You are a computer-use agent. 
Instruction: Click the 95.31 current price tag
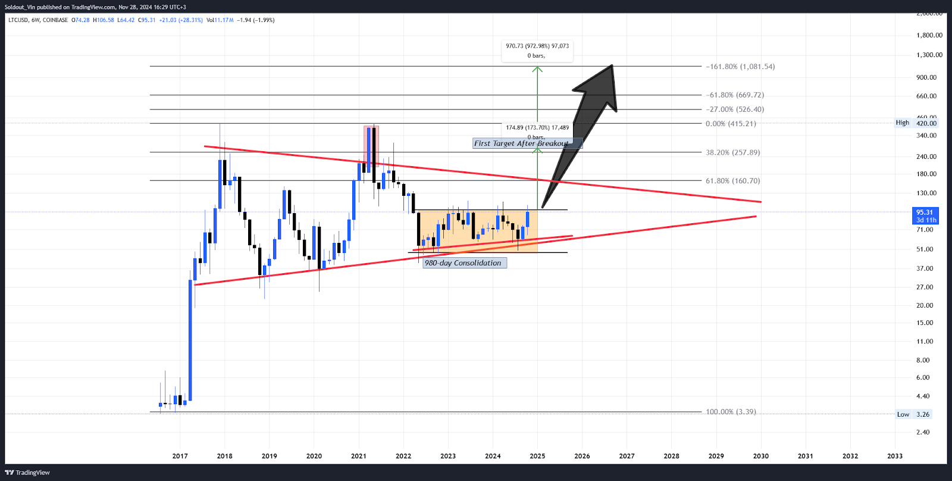(925, 215)
